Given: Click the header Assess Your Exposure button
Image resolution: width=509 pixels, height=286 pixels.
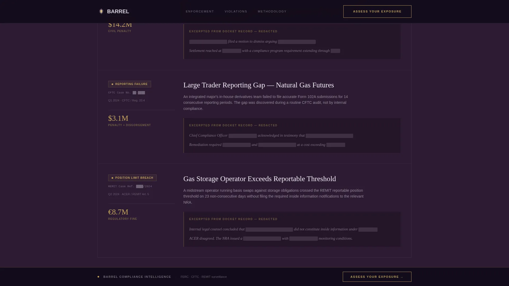Looking at the screenshot, I should coord(377,11).
